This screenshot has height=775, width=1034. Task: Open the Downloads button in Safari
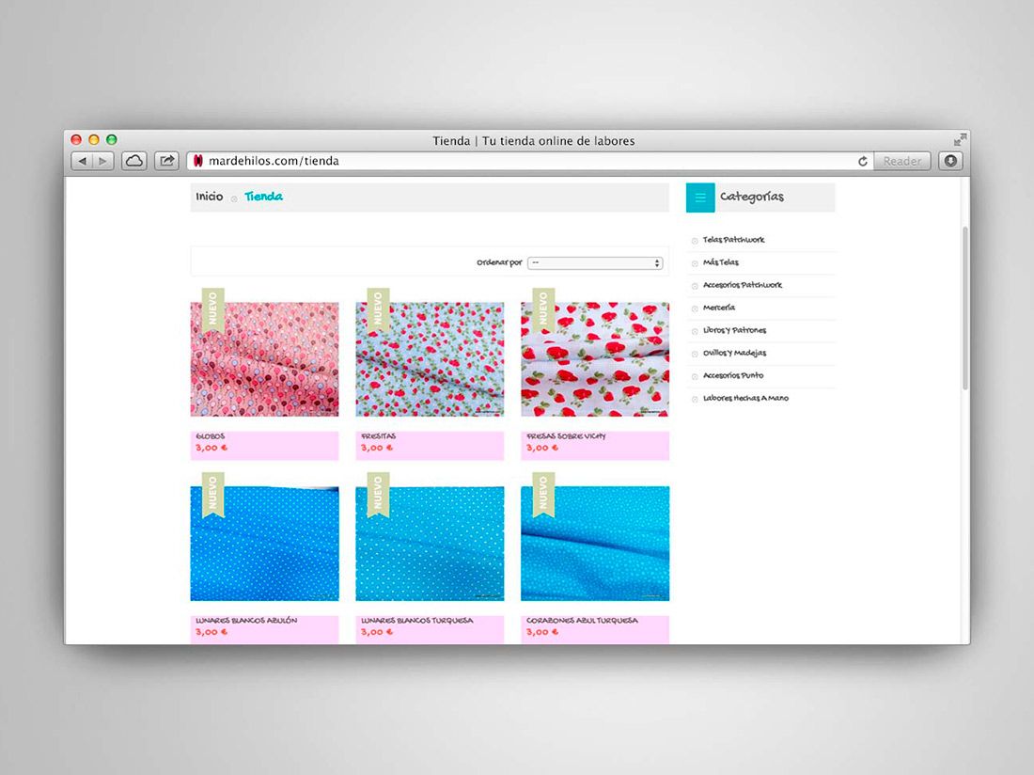click(x=950, y=161)
